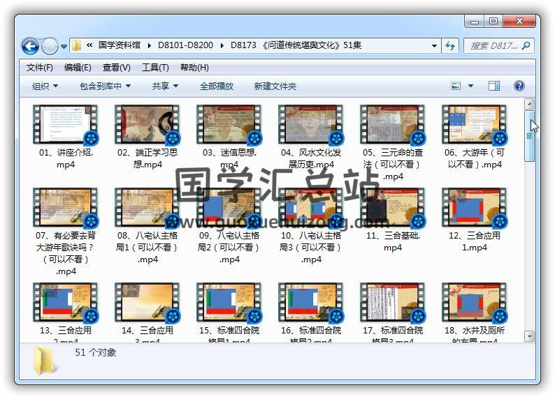The image size is (555, 399).
Task: Open the address bar history dropdown
Action: 434,46
